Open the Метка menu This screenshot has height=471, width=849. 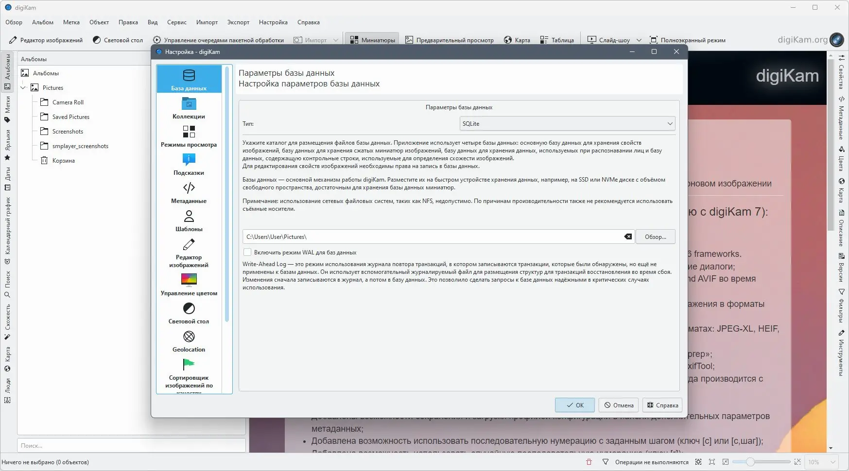click(71, 22)
